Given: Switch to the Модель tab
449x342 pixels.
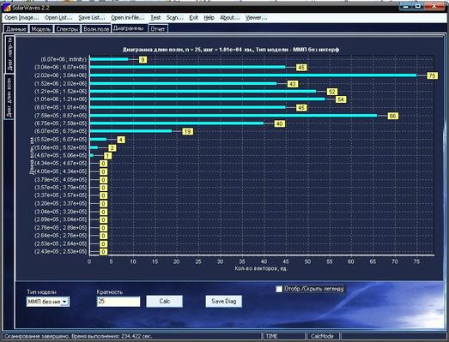Looking at the screenshot, I should [41, 29].
